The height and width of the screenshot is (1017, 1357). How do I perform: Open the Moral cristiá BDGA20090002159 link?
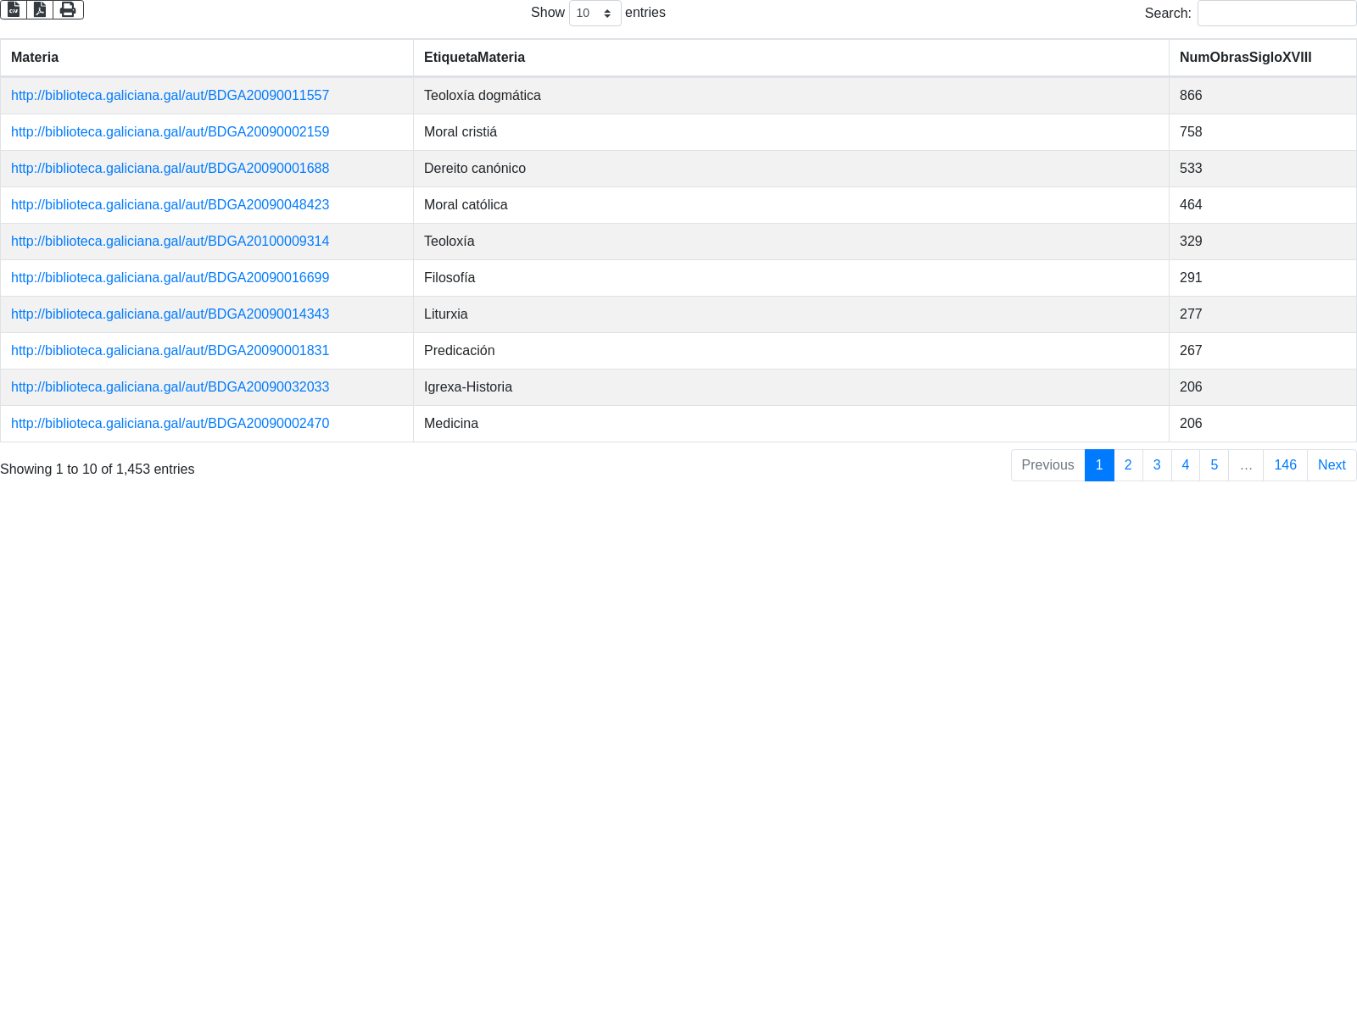(x=170, y=132)
